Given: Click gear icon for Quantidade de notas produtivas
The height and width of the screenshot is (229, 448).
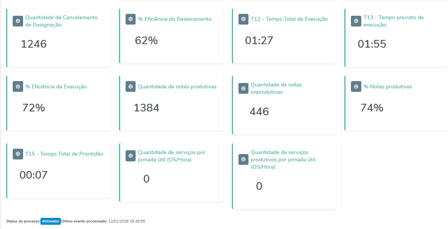Looking at the screenshot, I should pos(131,86).
